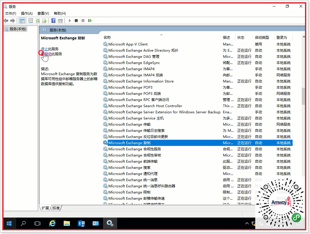Open the 操作(A) menu
310x234 pixels.
tap(27, 14)
